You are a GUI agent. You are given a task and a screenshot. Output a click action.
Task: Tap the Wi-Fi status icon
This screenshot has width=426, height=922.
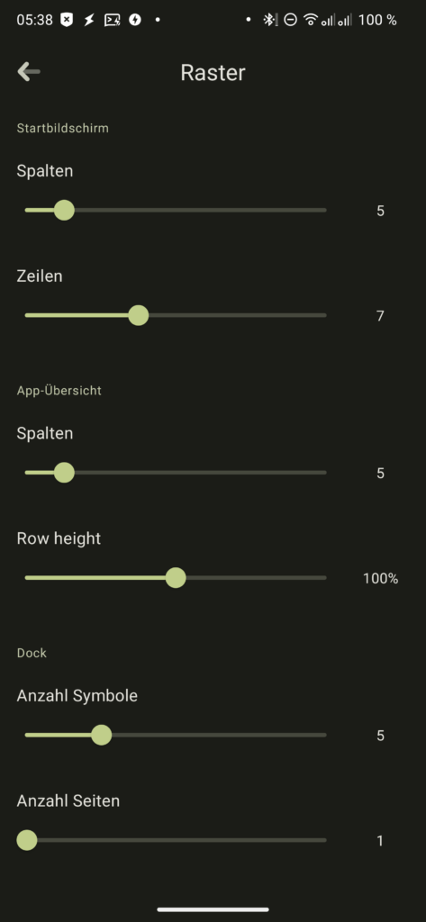click(x=310, y=20)
